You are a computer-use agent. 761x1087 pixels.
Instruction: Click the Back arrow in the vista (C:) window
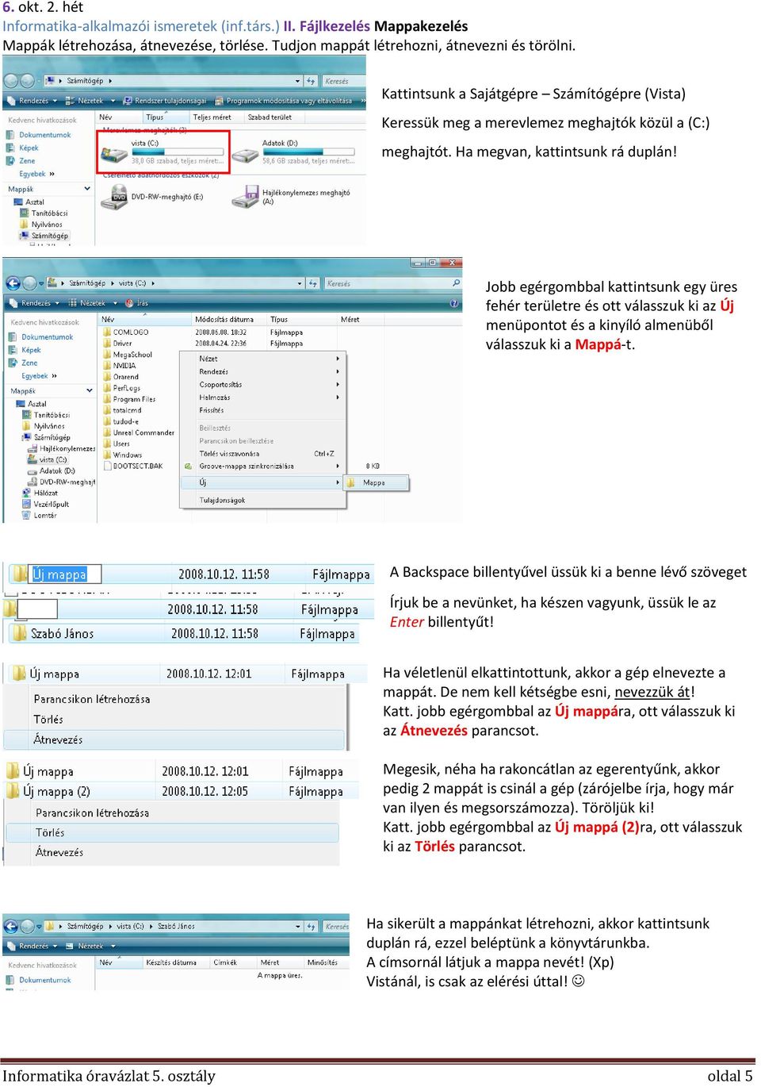pos(13,283)
